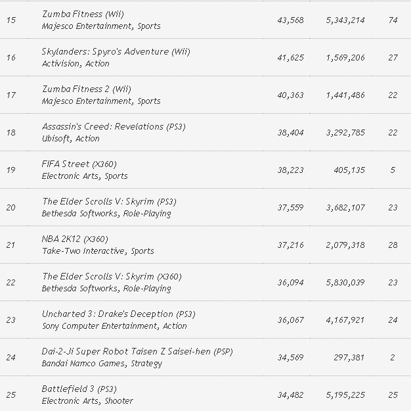Viewport: 411px width, 411px height.
Task: Open the Zumba Fitness (Wii) game link
Action: pos(83,14)
